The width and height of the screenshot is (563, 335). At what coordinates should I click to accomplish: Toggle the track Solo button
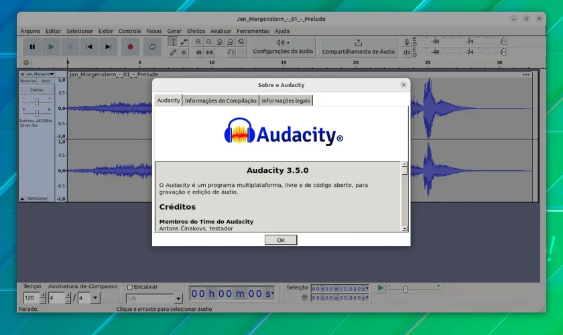[46, 81]
